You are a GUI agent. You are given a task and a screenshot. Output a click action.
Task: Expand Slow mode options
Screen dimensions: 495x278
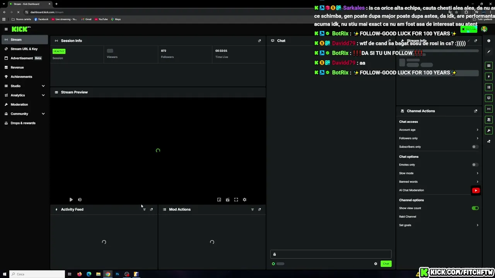[439, 173]
